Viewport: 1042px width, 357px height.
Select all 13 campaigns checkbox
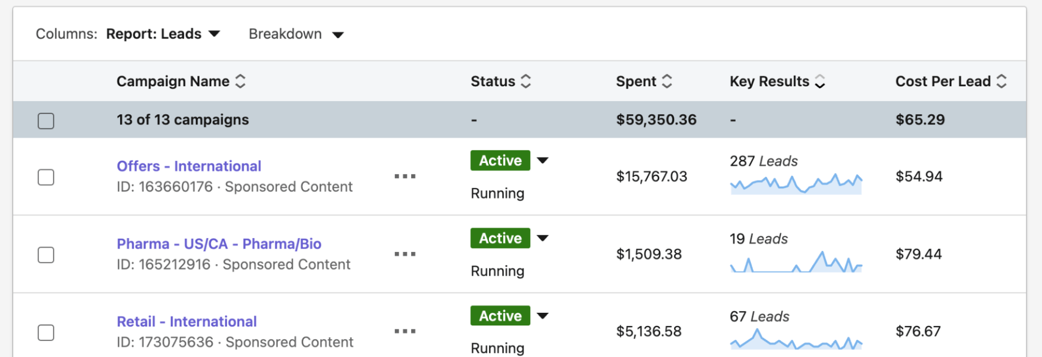point(46,121)
